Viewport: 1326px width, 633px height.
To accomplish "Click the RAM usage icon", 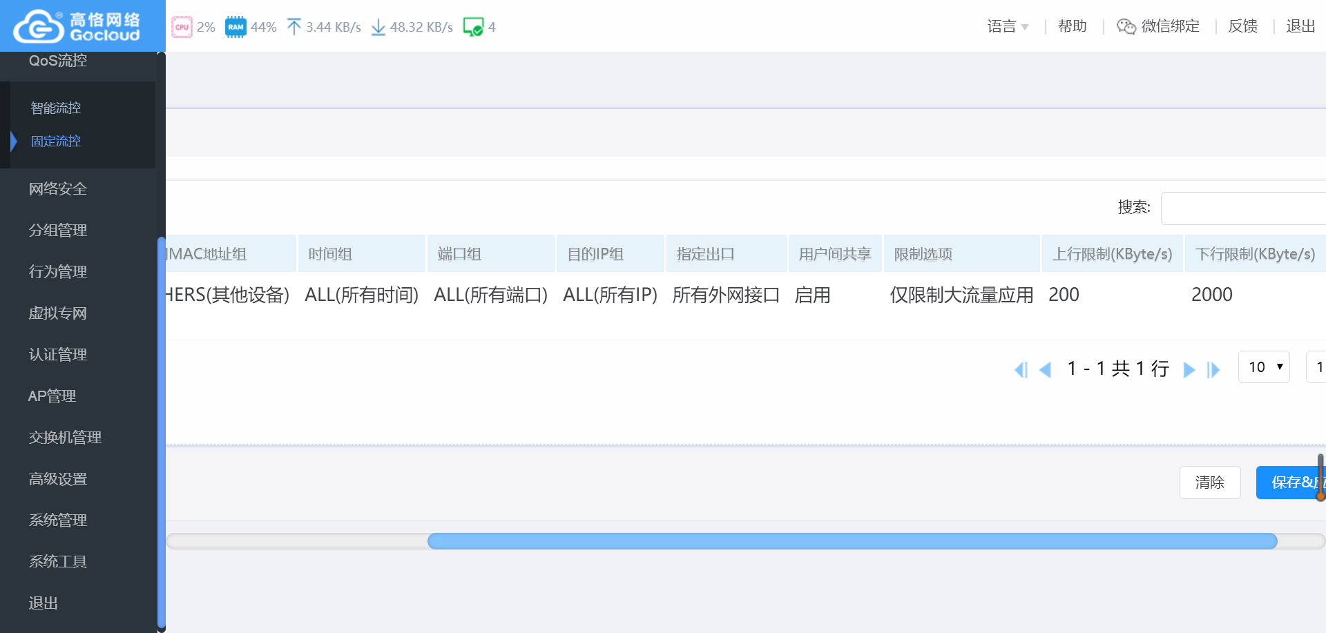I will [x=236, y=27].
